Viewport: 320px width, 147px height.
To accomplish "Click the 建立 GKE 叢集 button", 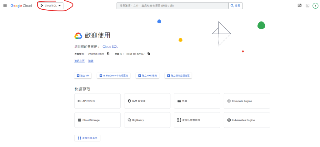I will click(x=147, y=76).
